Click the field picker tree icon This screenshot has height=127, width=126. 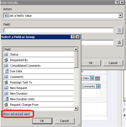point(119,30)
